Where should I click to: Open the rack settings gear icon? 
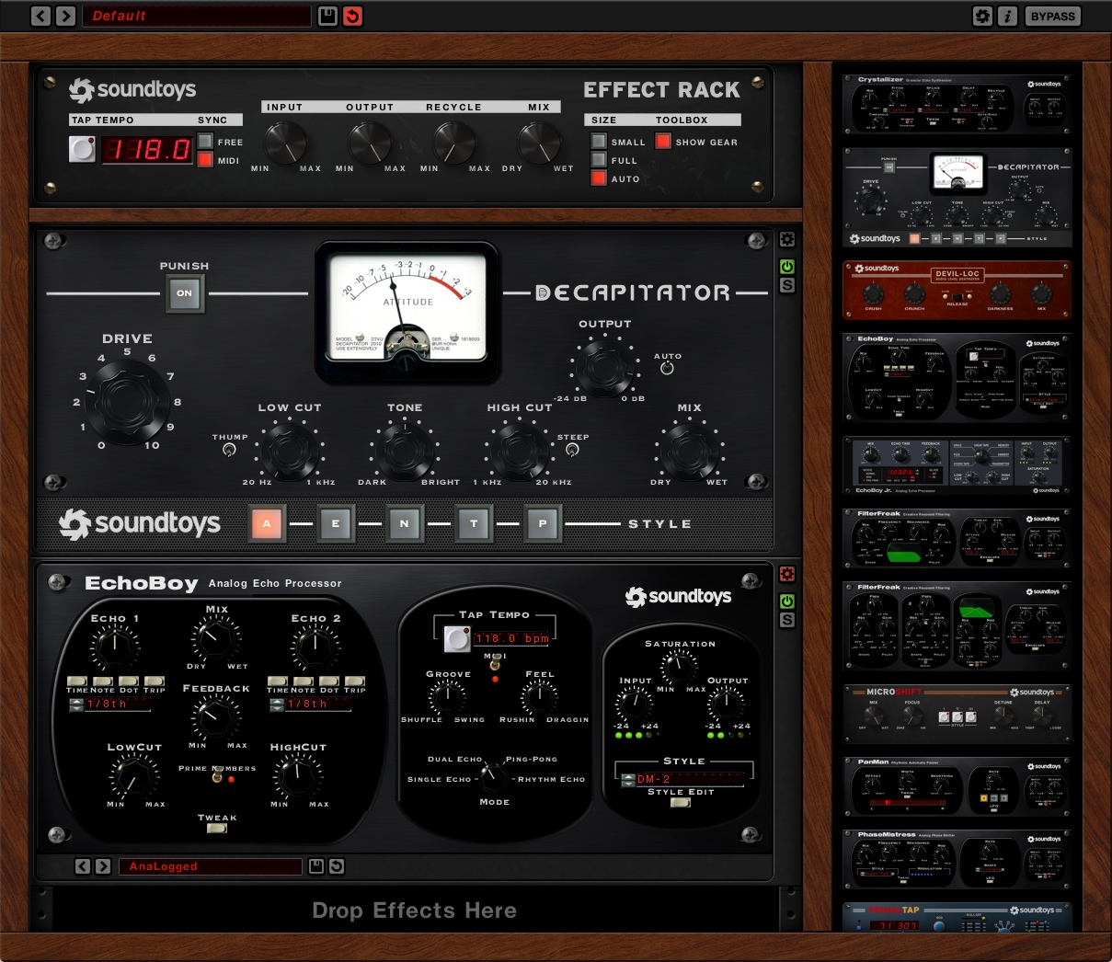click(x=982, y=16)
